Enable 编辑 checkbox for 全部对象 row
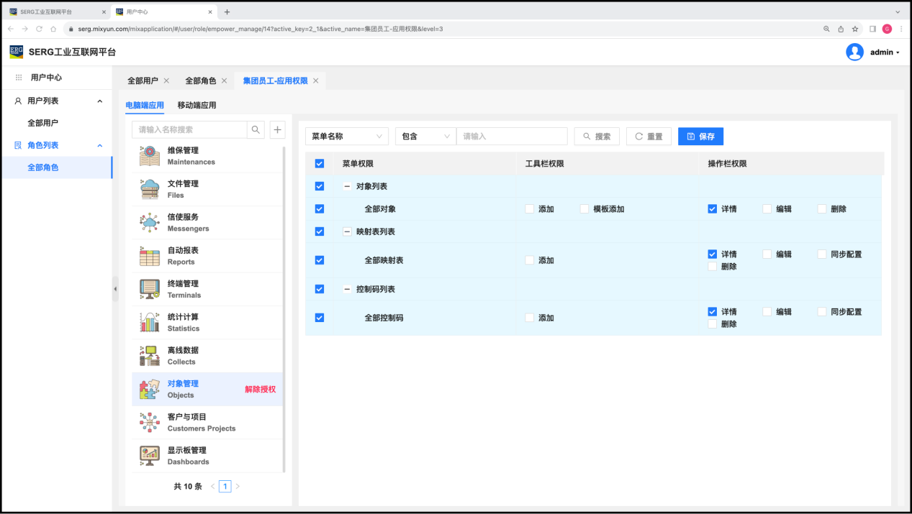Screen dimensions: 912x514 coord(767,209)
